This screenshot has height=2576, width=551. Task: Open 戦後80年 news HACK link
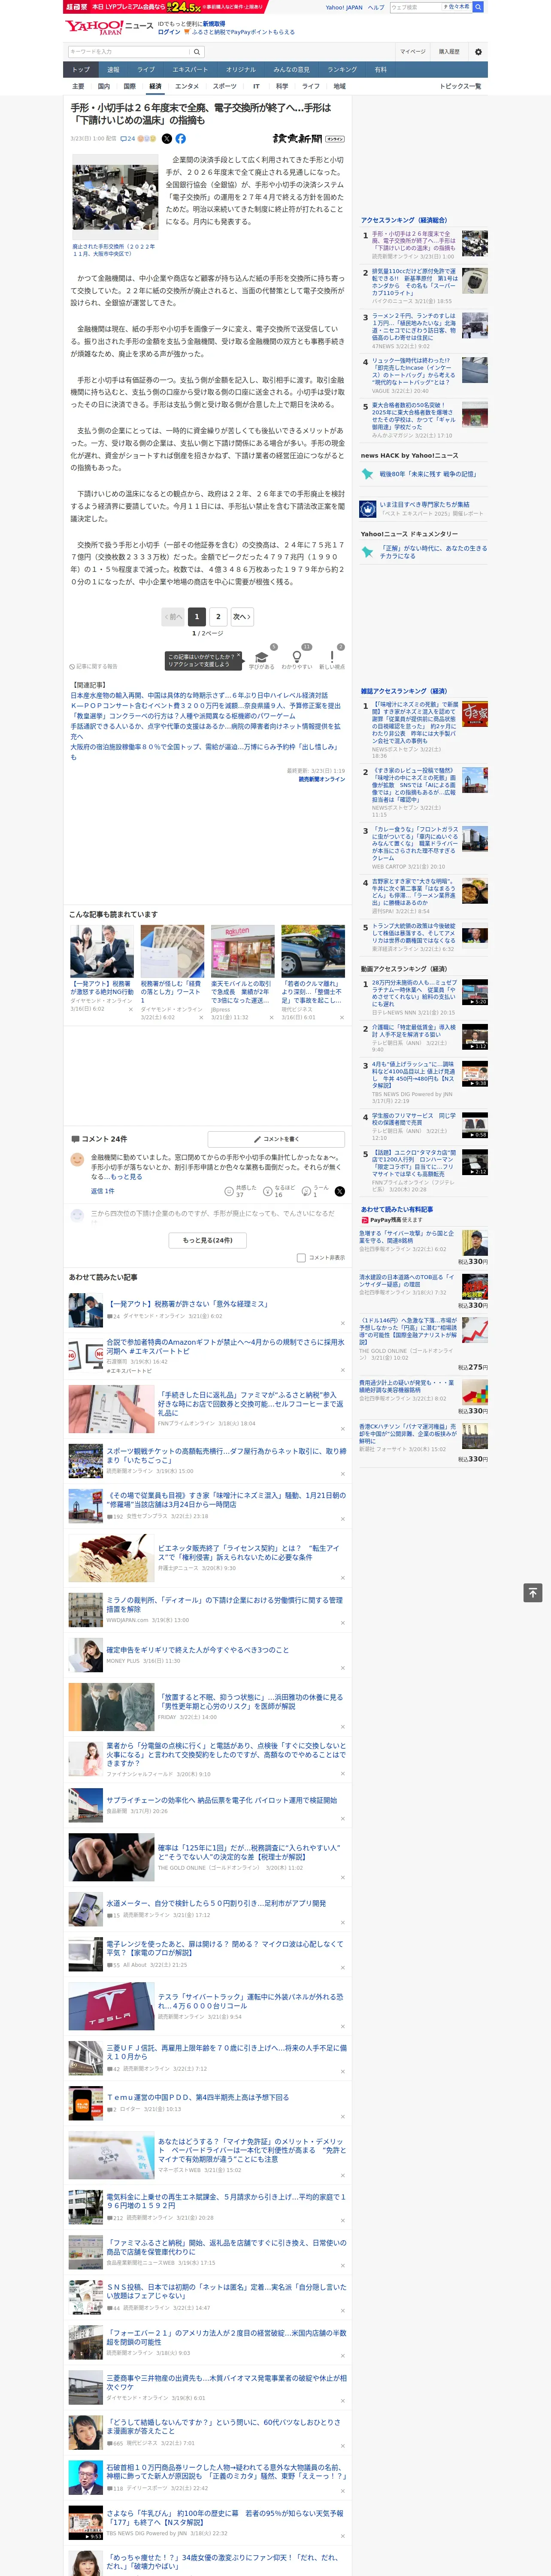point(428,475)
